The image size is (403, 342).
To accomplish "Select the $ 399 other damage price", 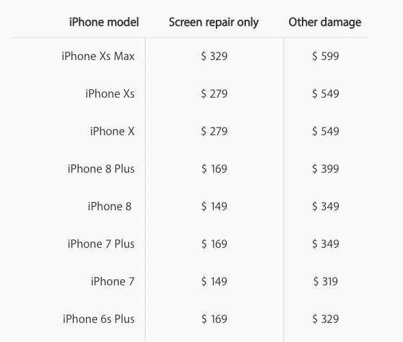I will click(325, 169).
